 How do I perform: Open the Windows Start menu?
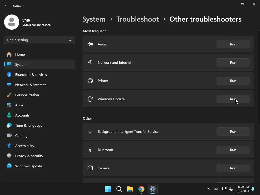click(108, 189)
